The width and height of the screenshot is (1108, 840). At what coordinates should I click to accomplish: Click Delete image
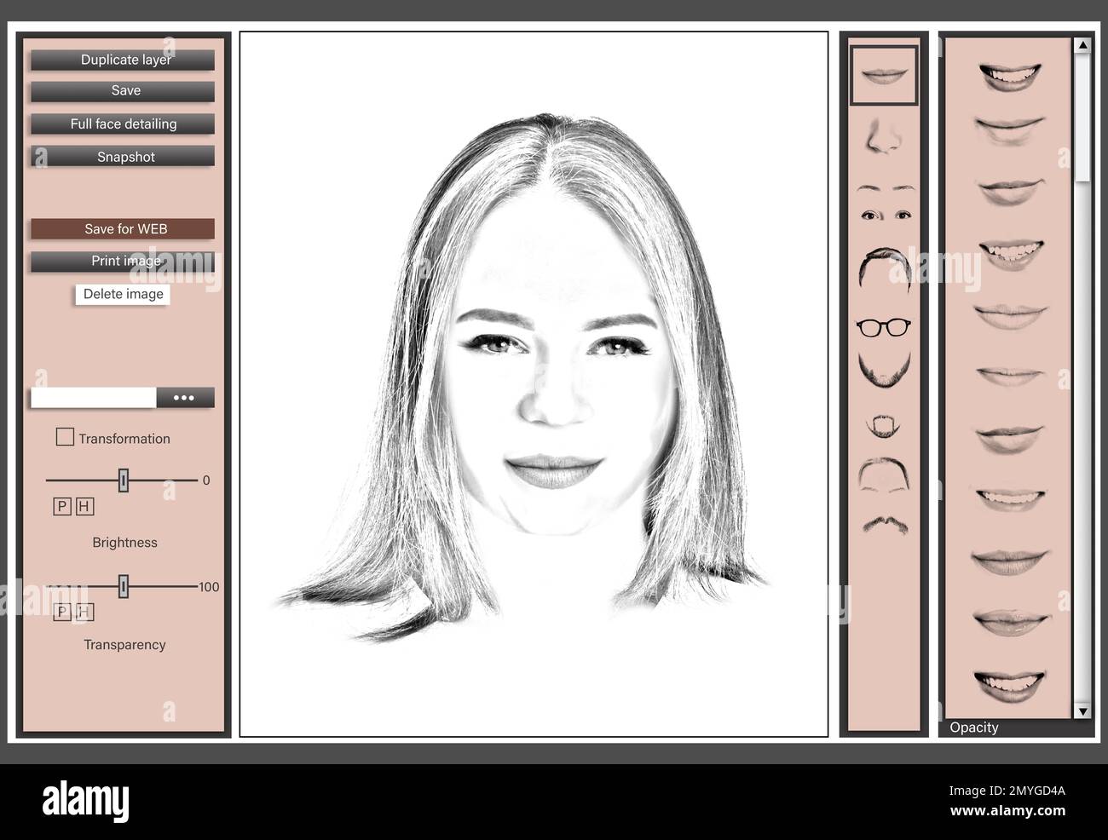(123, 294)
